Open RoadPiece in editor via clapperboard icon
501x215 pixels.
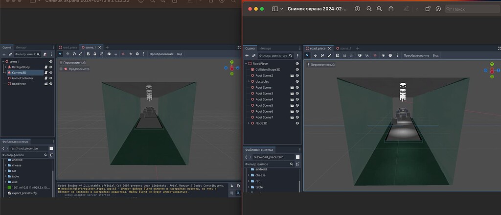46,84
